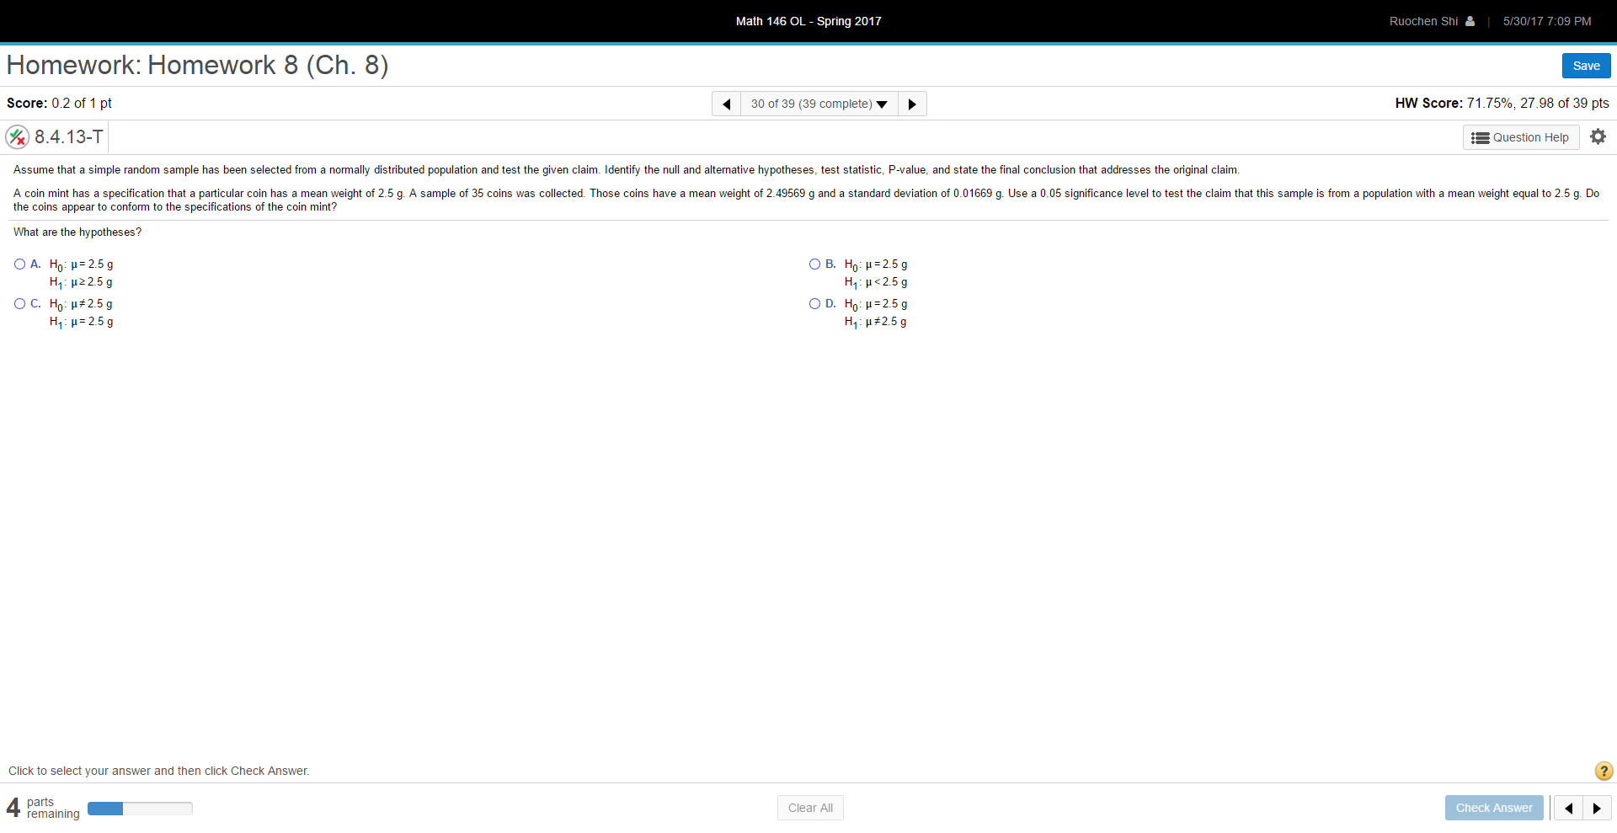Click the 30 of 39 question selector field
This screenshot has height=833, width=1617.
click(810, 104)
